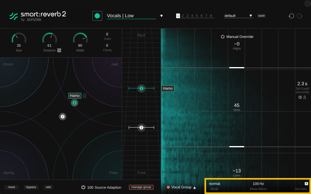Switch to state 3
Image resolution: width=311 pixels, height=194 pixels.
pyautogui.click(x=187, y=16)
